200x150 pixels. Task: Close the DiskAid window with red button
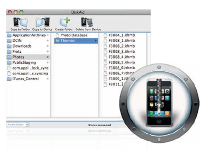tap(10, 12)
